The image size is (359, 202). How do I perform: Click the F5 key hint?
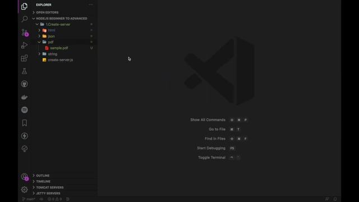coord(232,148)
